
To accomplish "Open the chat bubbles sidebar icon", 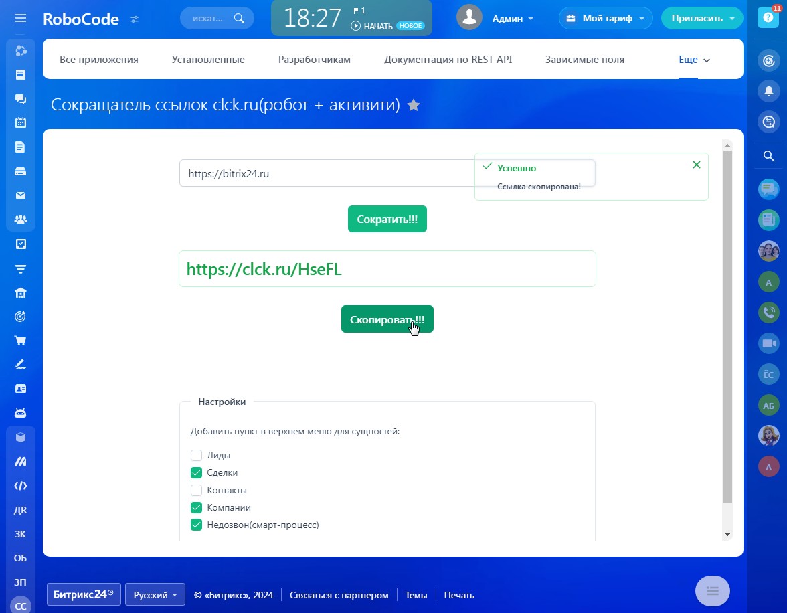I will click(x=21, y=99).
